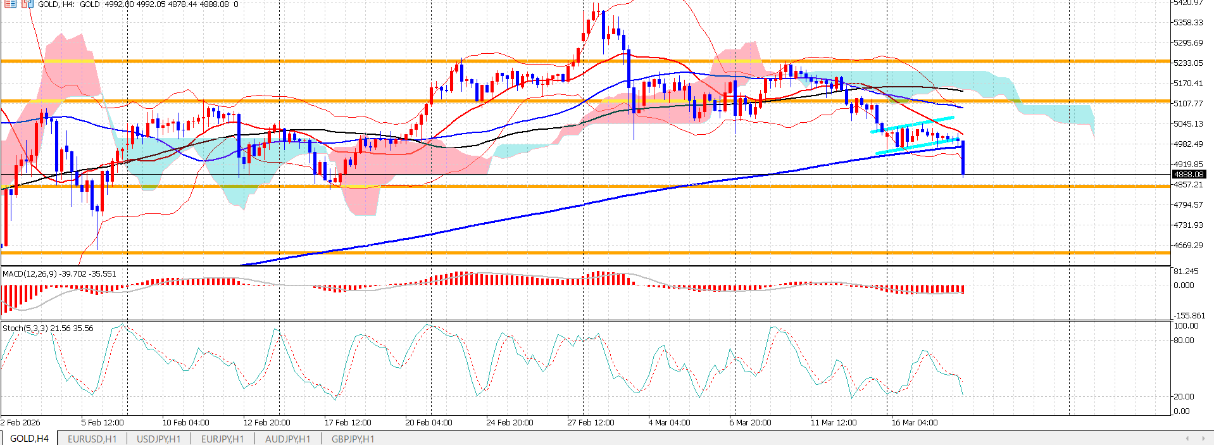Select the EURJPY,H1 chart tab
The image size is (1214, 445).
pos(222,439)
